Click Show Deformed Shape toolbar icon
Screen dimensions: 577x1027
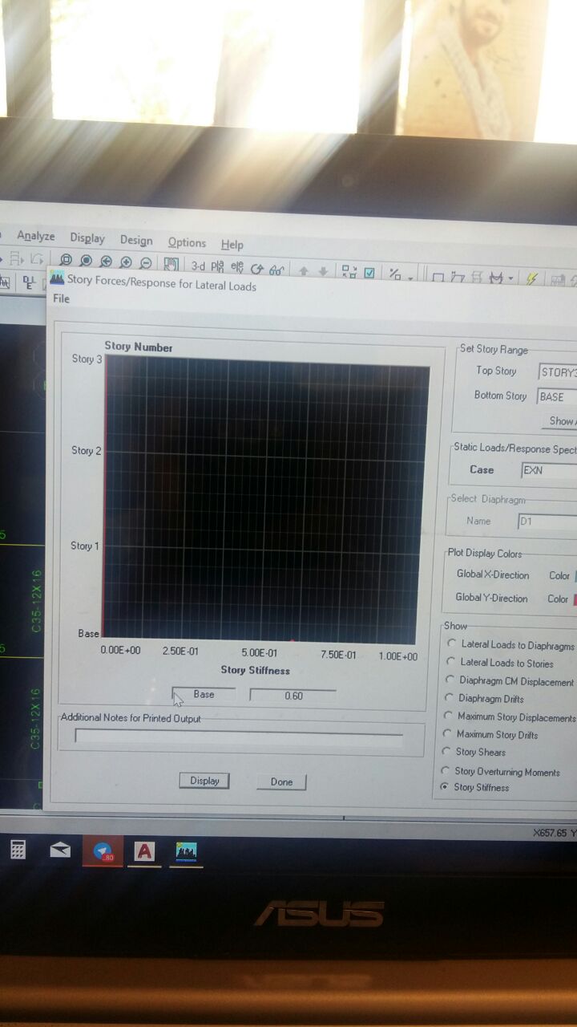[x=458, y=278]
